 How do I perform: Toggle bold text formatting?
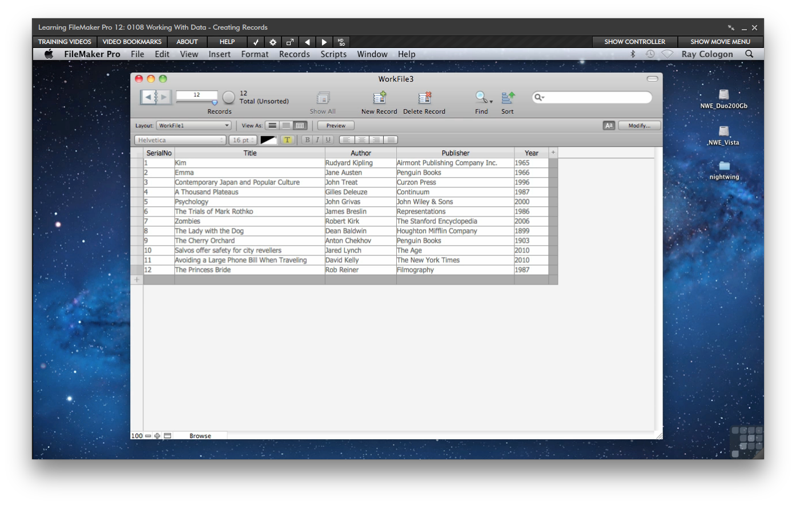(x=307, y=140)
